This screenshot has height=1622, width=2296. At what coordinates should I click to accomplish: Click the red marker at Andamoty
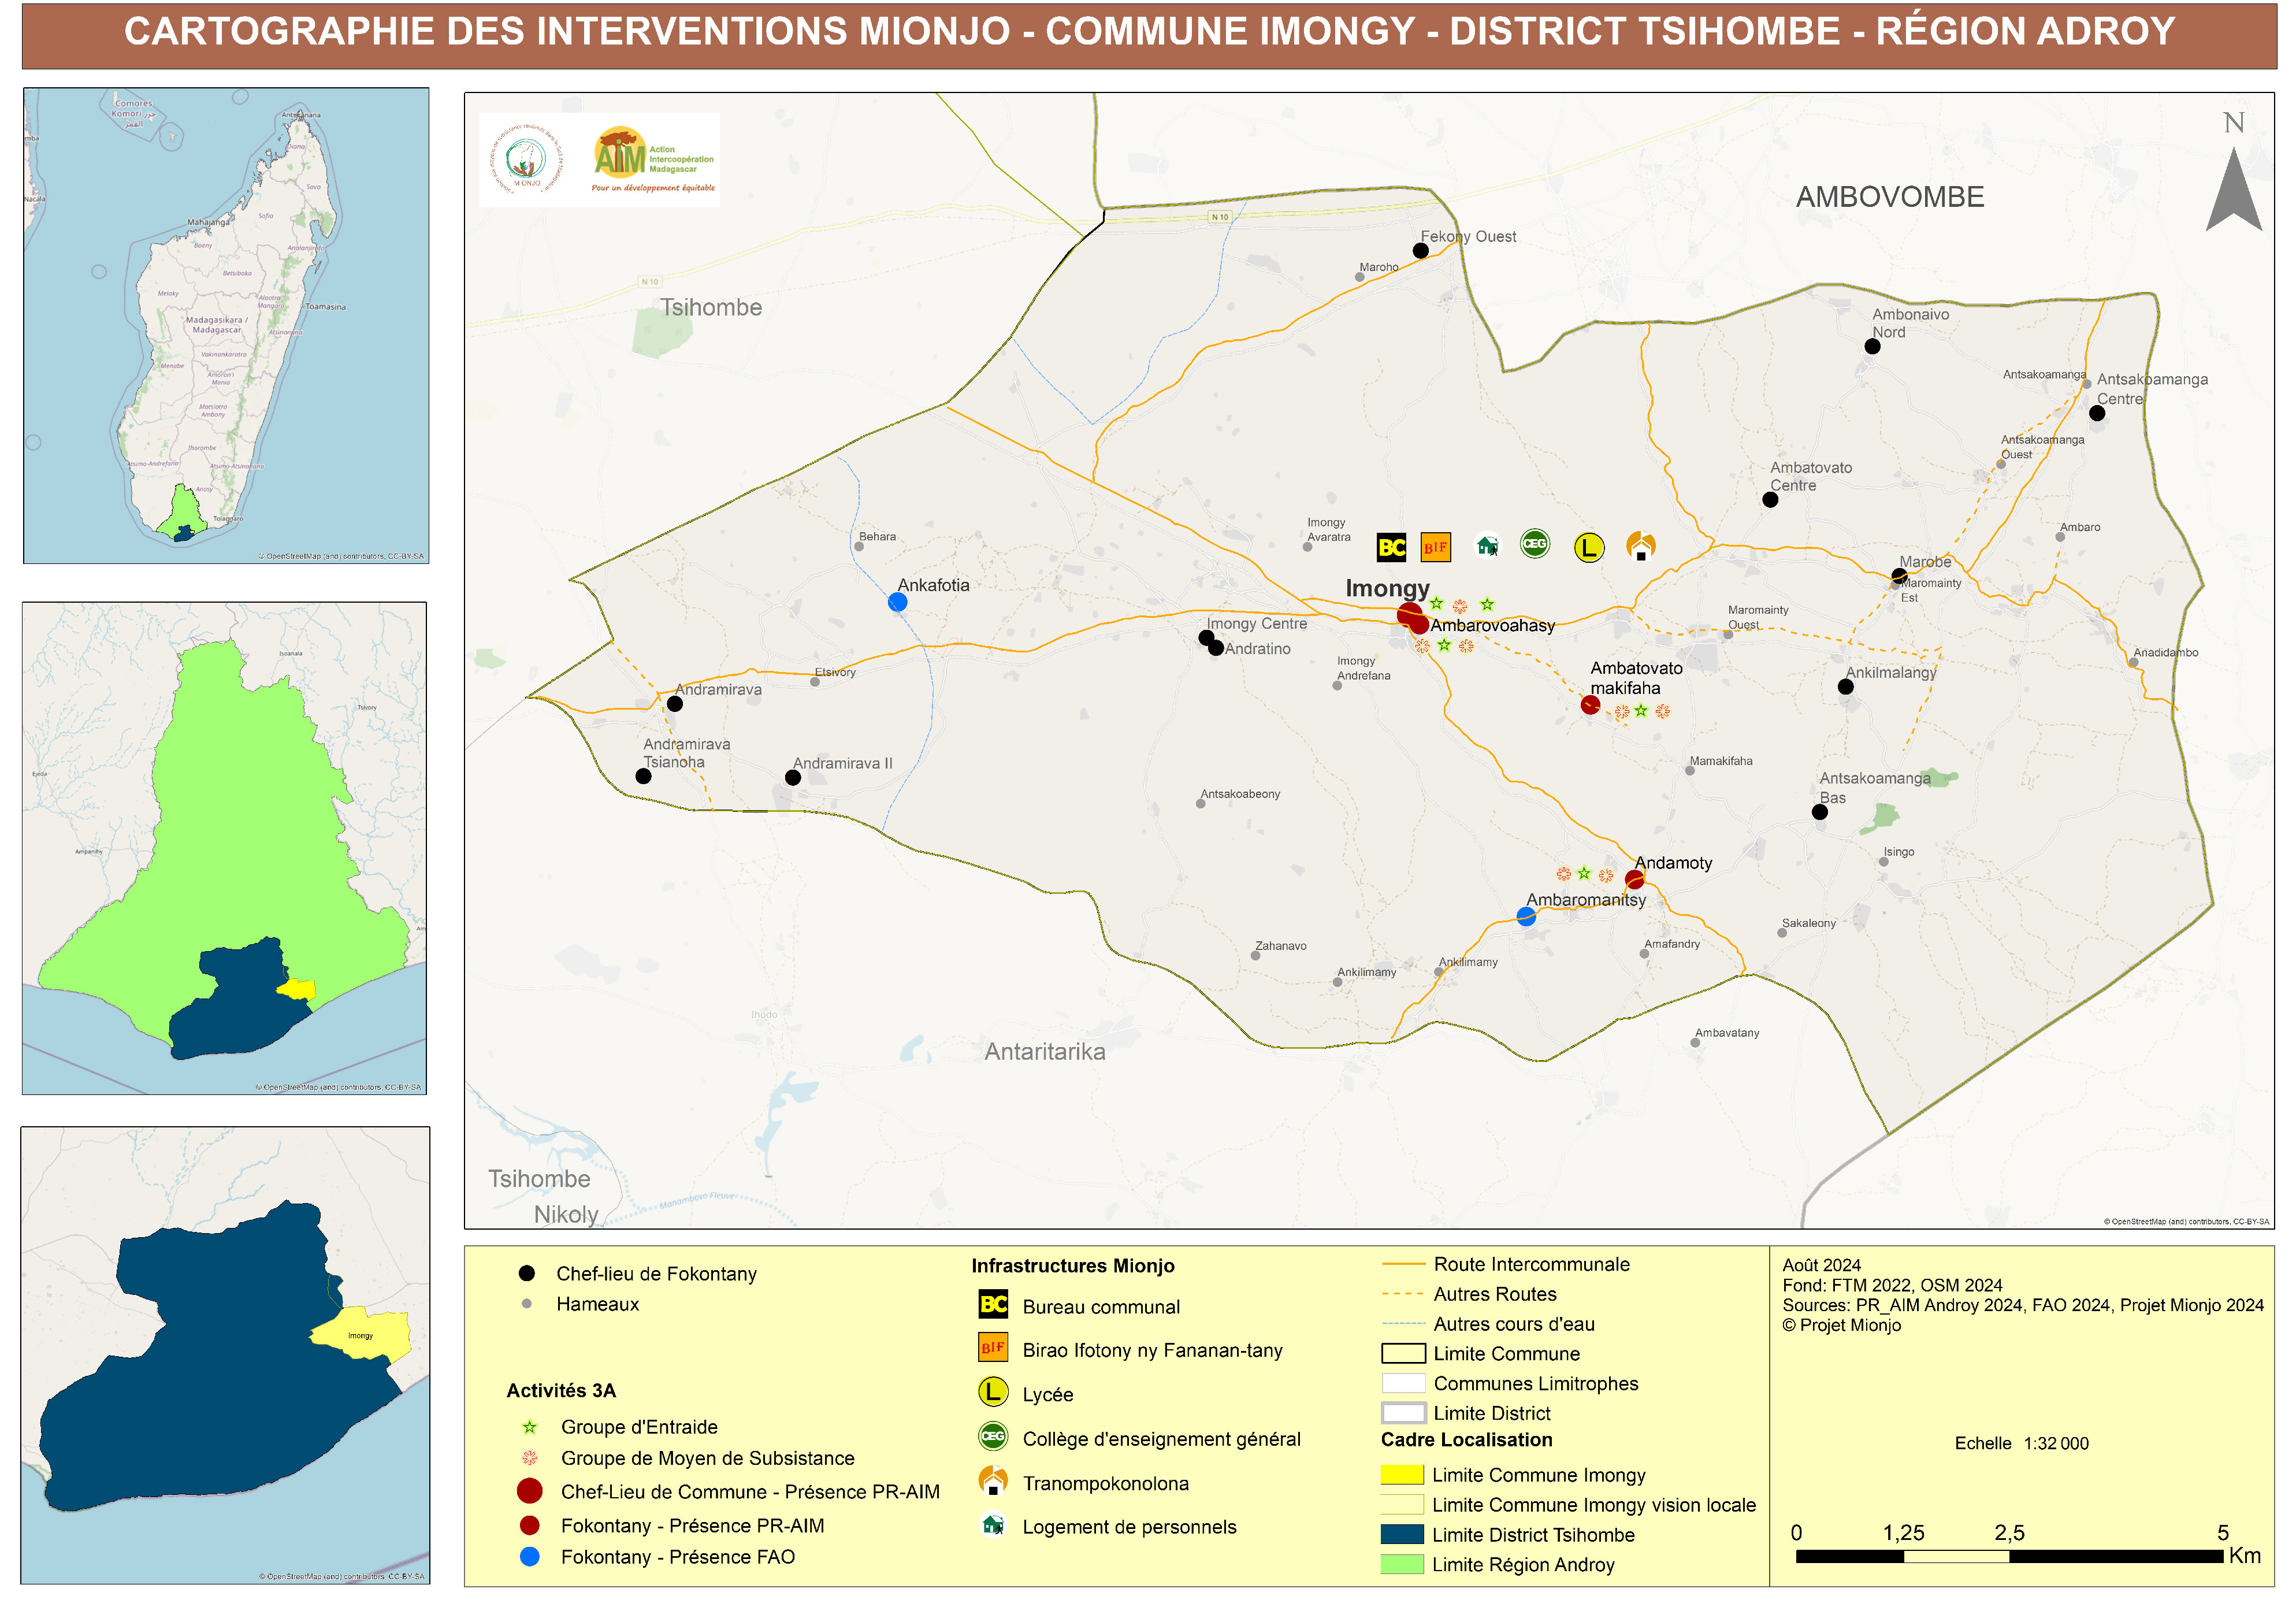click(1634, 879)
